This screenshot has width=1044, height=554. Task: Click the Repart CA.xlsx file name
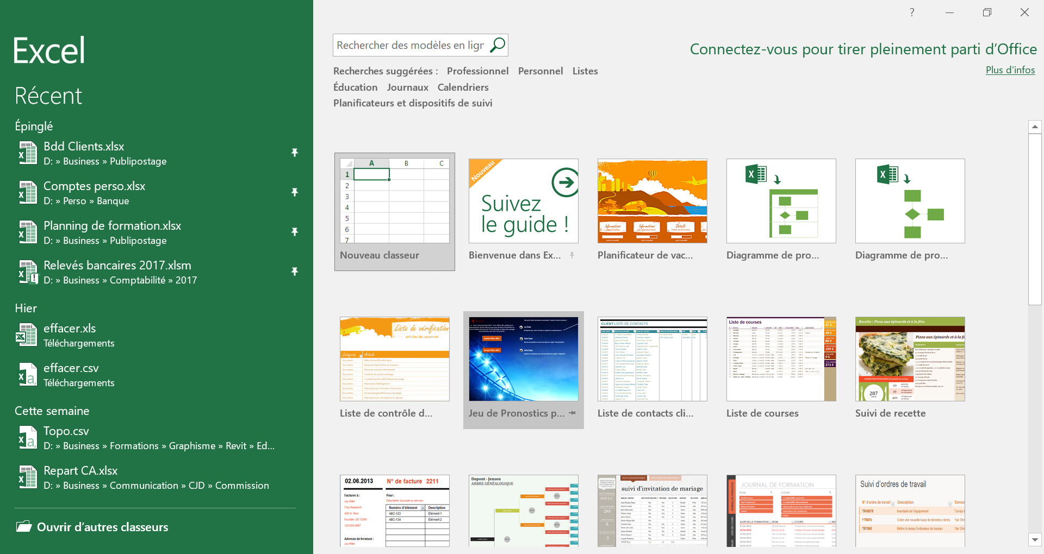pos(80,471)
